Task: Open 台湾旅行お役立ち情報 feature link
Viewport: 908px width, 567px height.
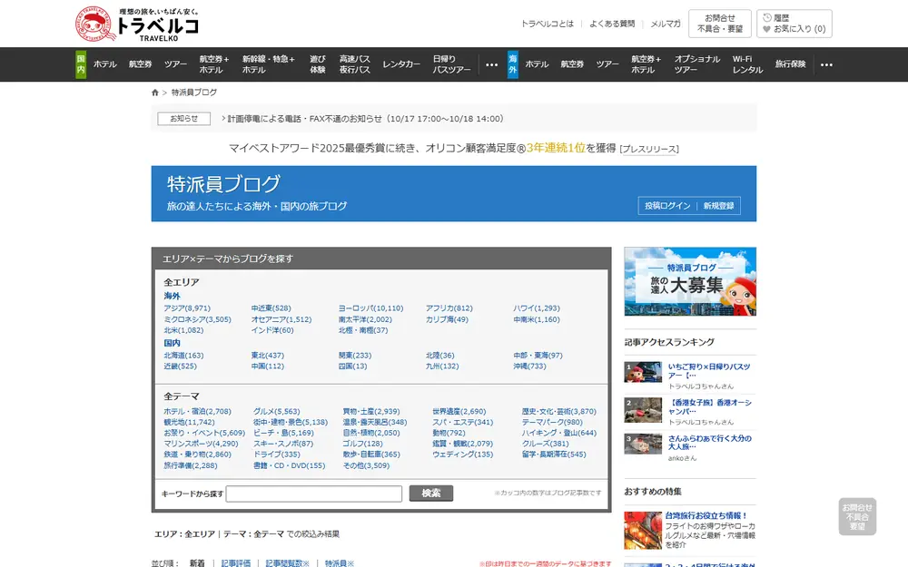Action: click(x=706, y=515)
